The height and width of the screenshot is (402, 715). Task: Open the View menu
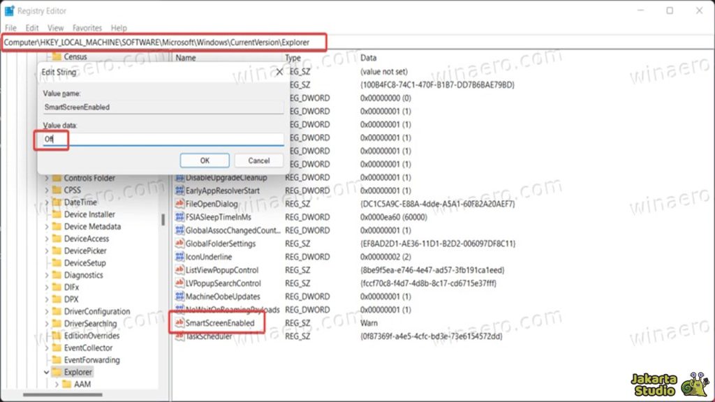click(x=55, y=28)
